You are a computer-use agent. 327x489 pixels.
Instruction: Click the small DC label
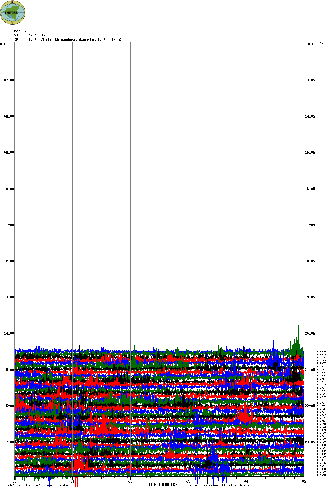(x=321, y=43)
